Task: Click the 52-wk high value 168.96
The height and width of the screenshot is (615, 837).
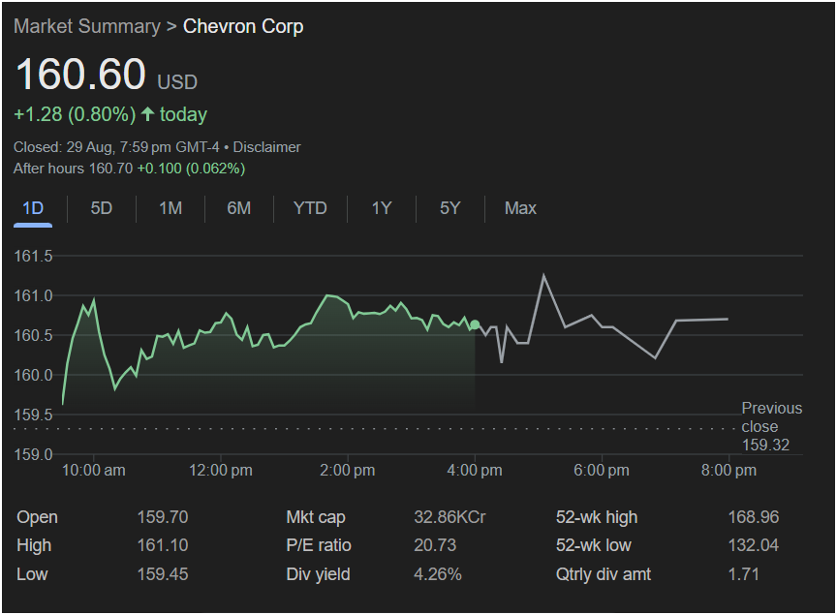Action: tap(753, 517)
